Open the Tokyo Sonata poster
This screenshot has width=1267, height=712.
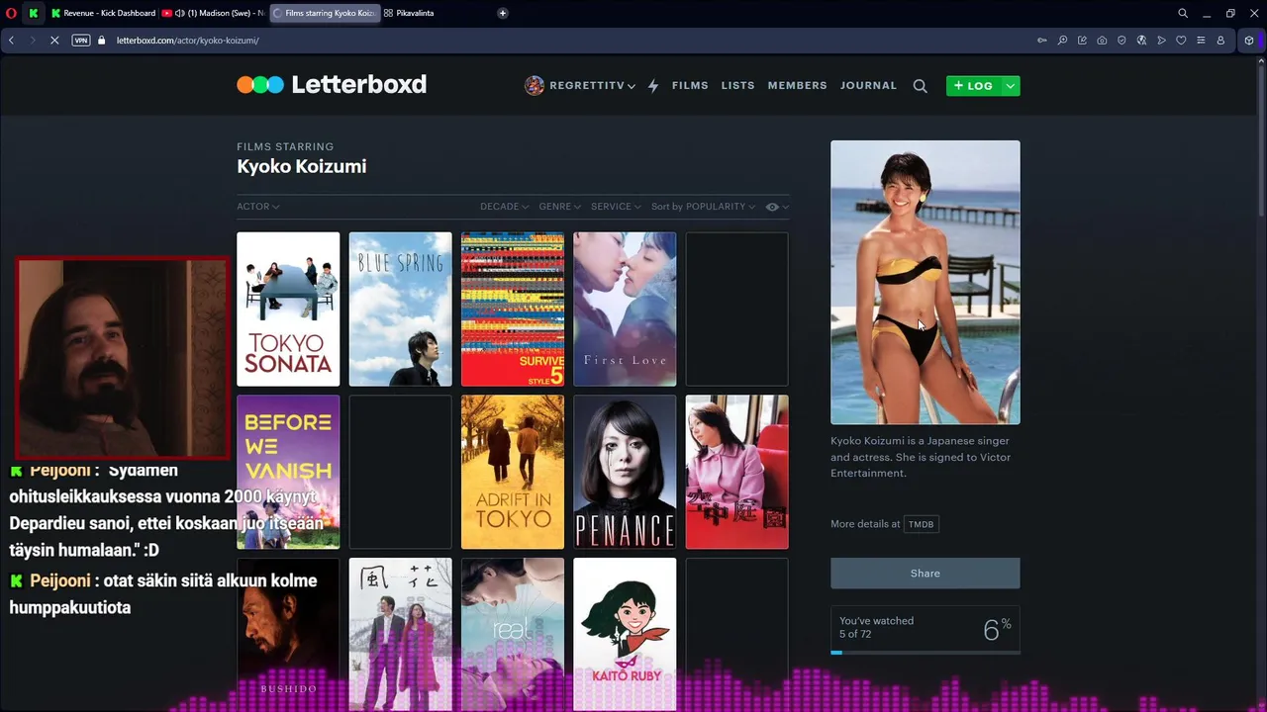[x=288, y=310]
